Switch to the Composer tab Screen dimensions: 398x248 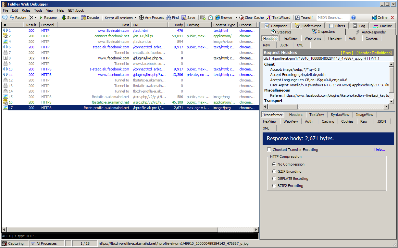(x=276, y=26)
